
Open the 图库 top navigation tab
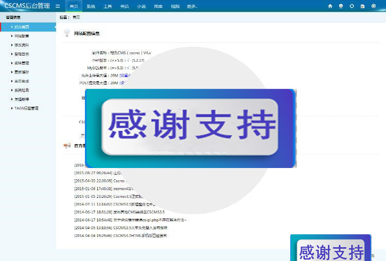coord(159,6)
